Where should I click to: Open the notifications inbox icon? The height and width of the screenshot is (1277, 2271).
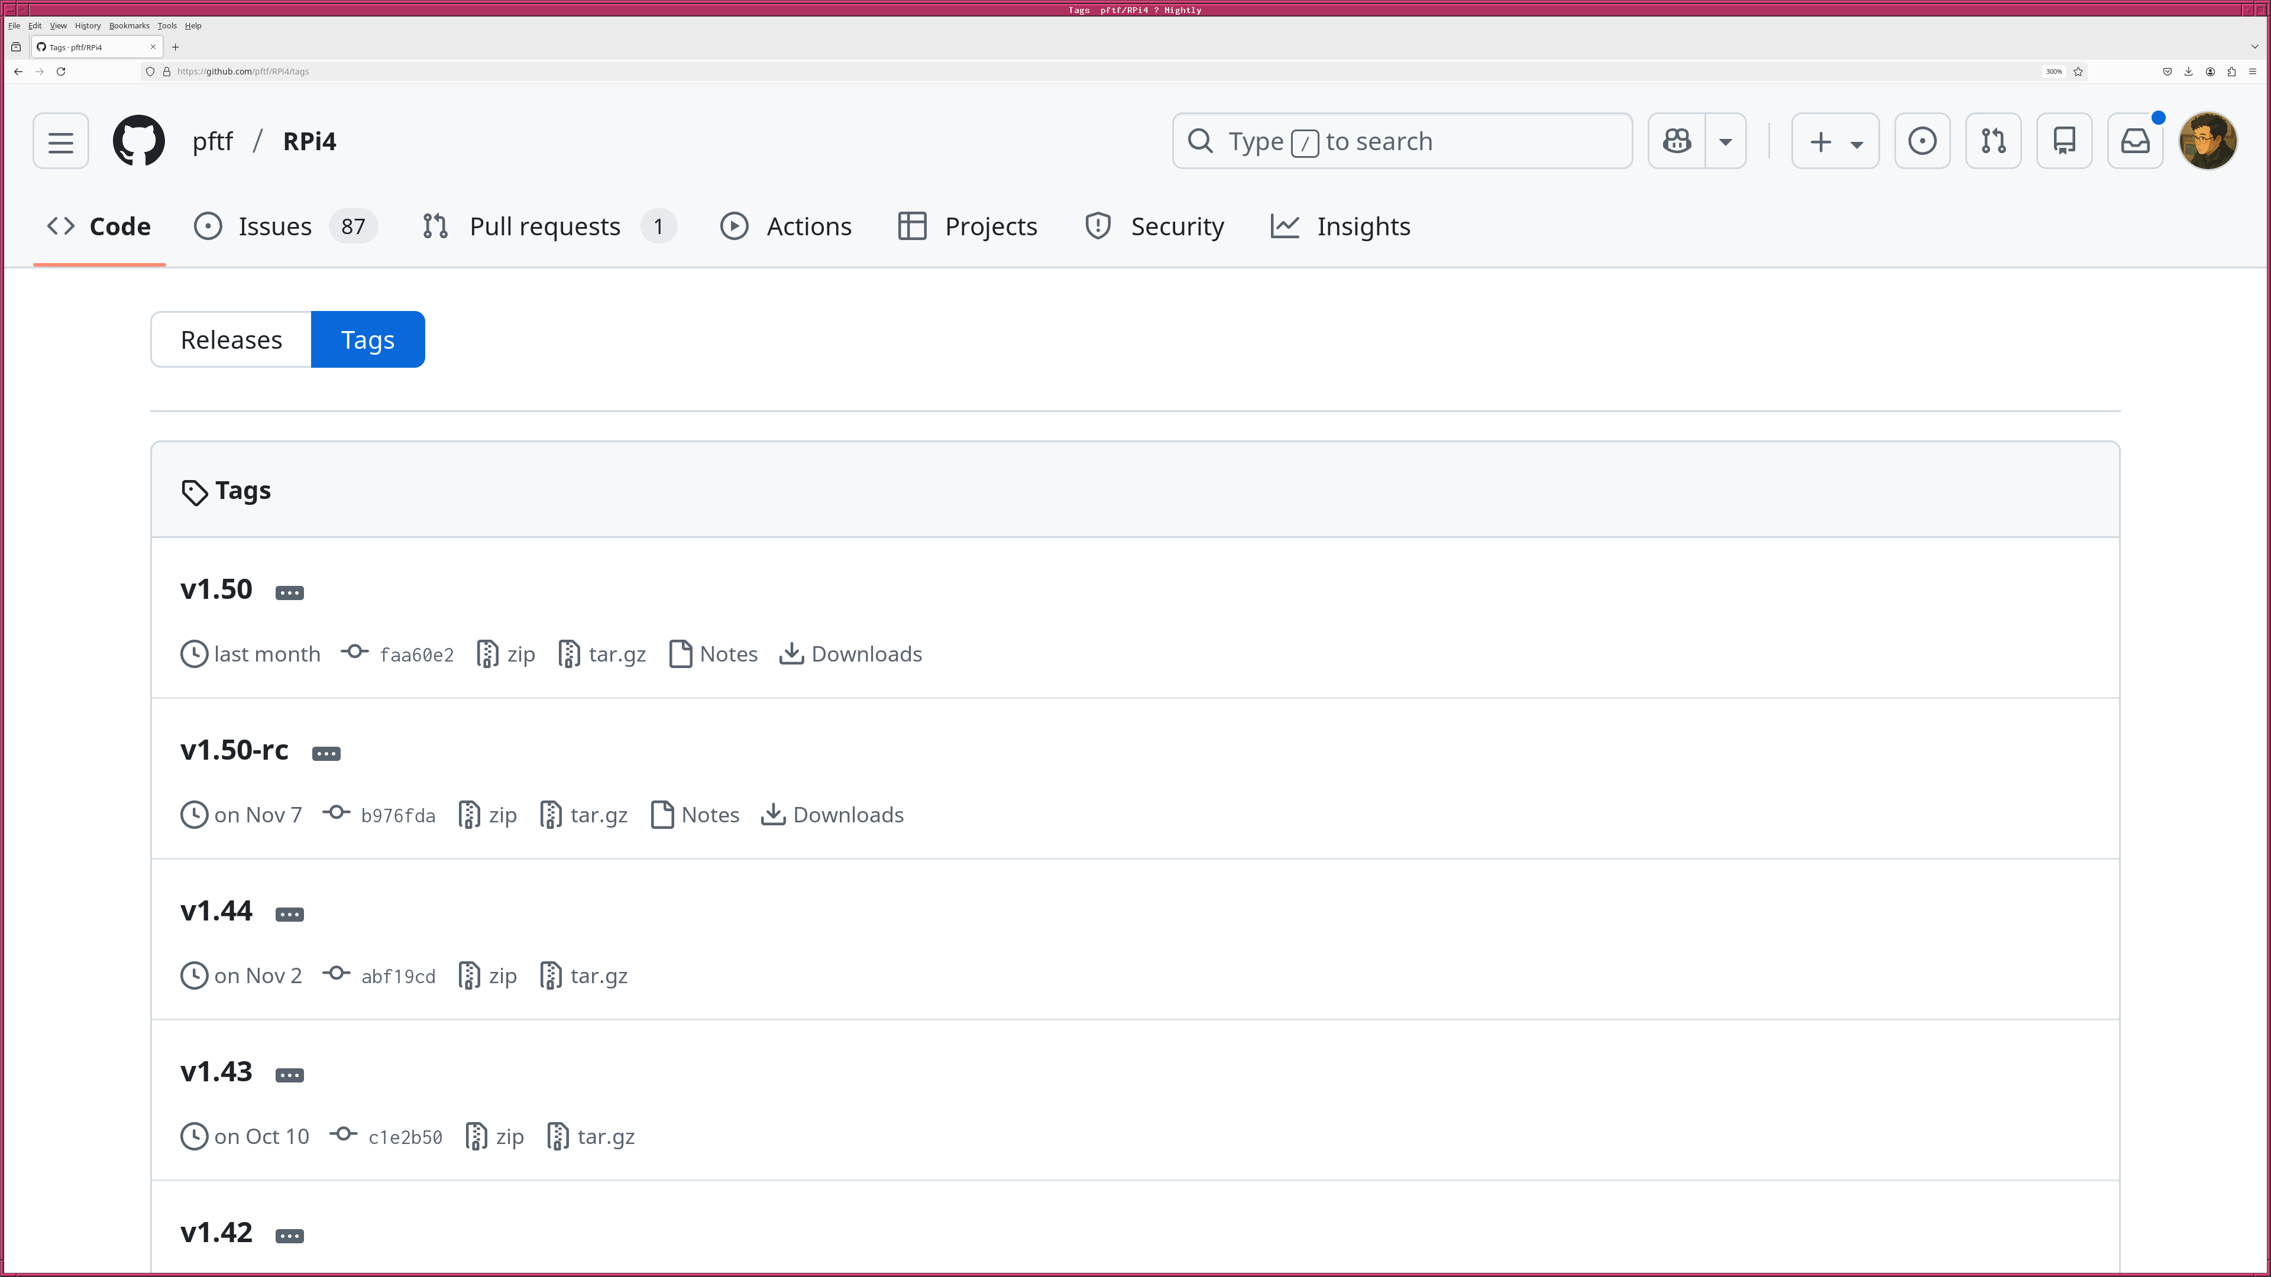(2134, 141)
